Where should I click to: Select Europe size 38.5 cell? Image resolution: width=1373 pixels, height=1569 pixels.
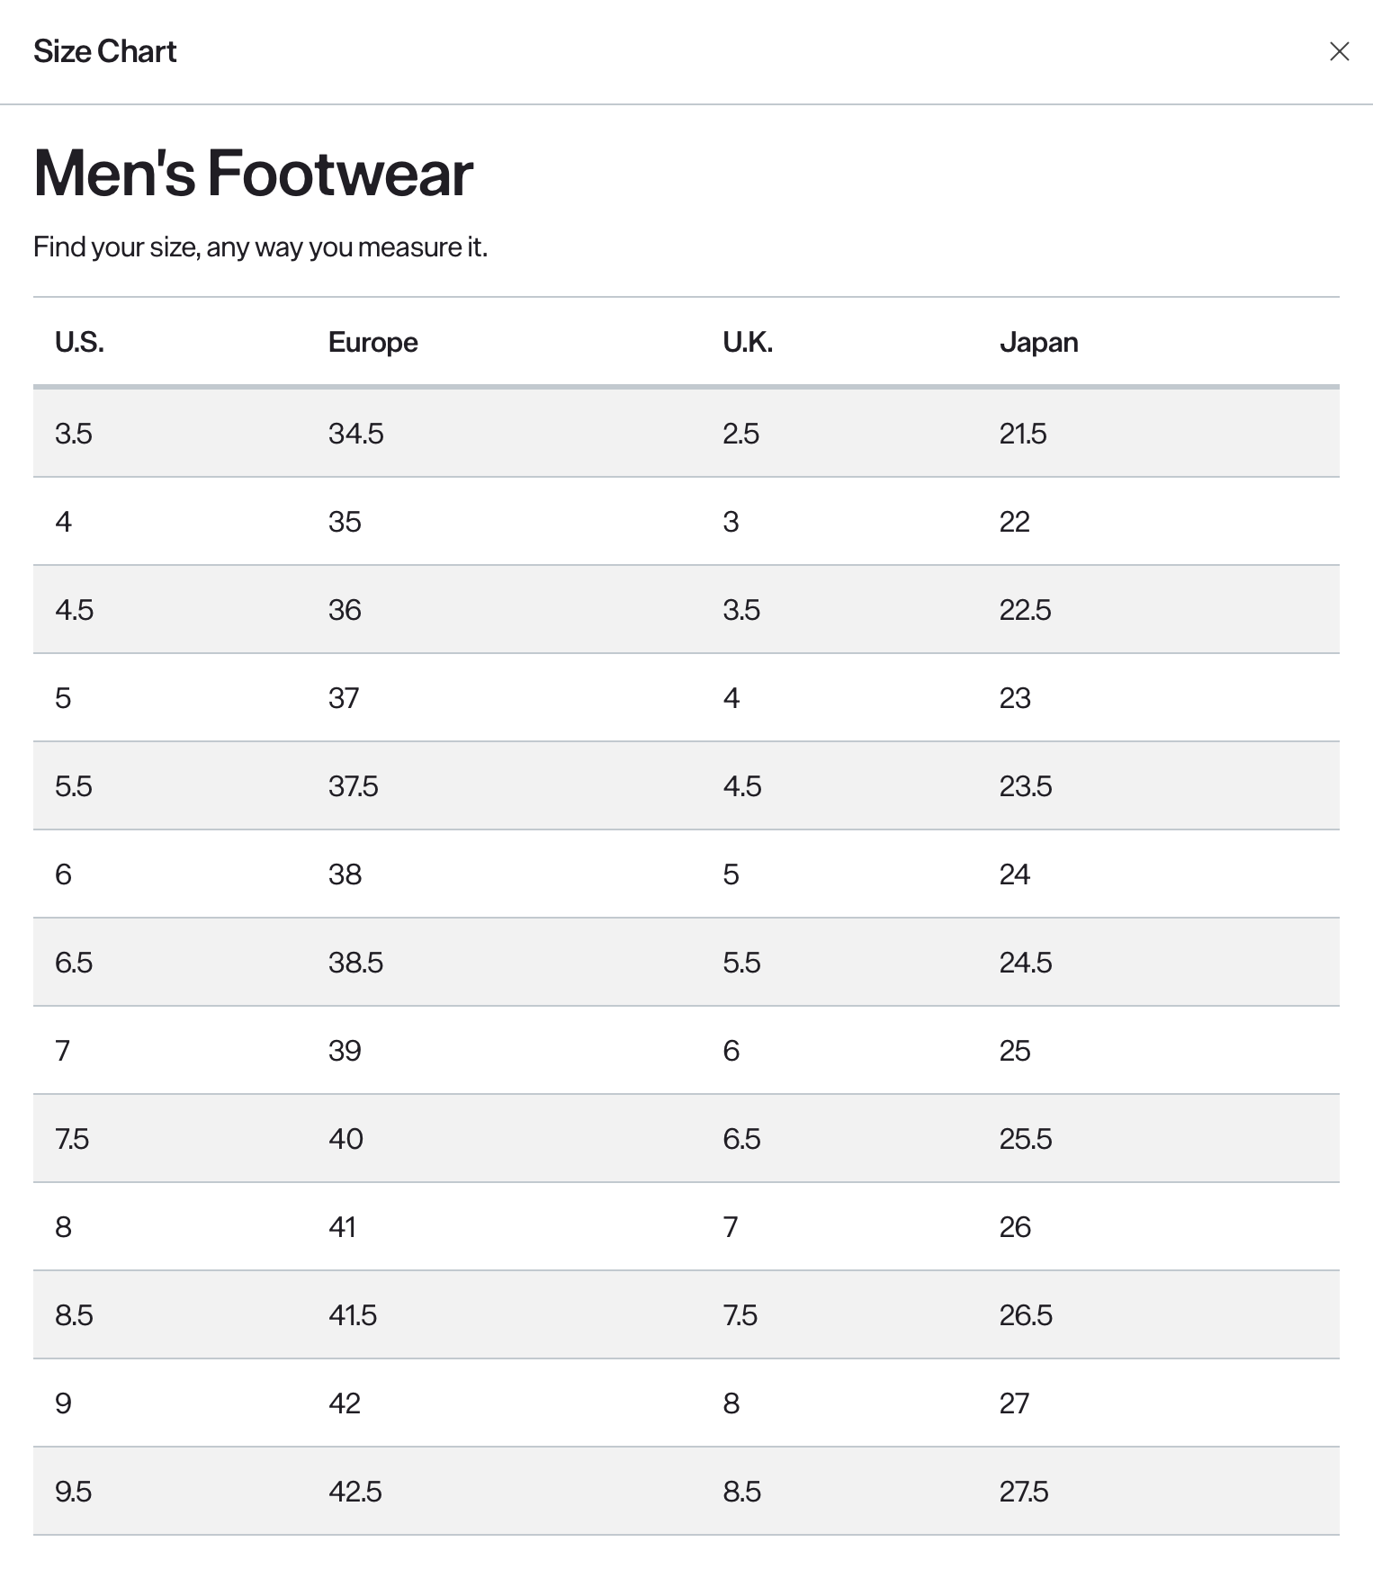355,963
